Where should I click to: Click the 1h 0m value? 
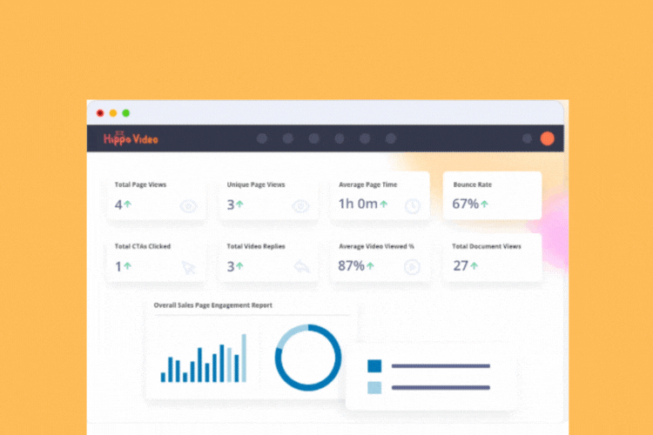click(358, 204)
